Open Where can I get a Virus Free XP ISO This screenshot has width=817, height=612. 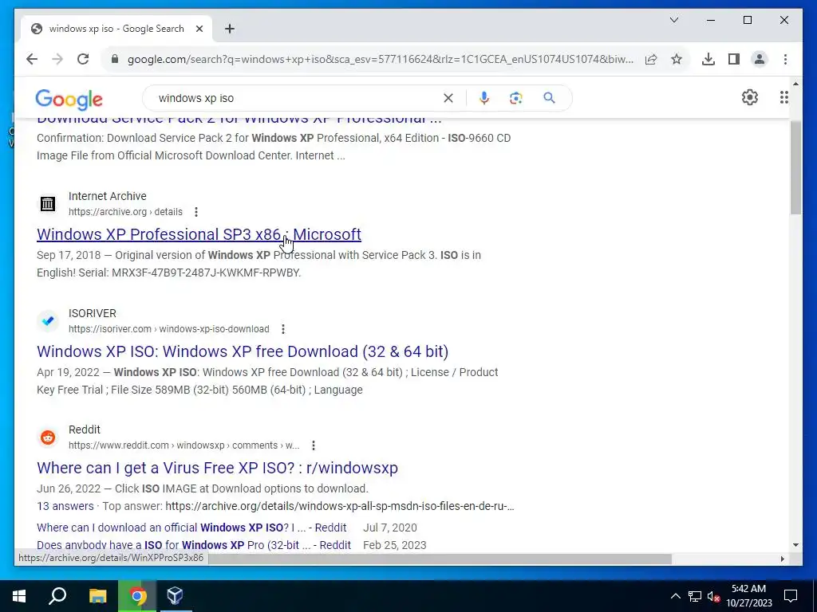[217, 468]
